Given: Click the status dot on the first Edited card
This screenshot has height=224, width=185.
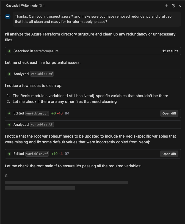Looking at the screenshot, I should [x=9, y=113].
